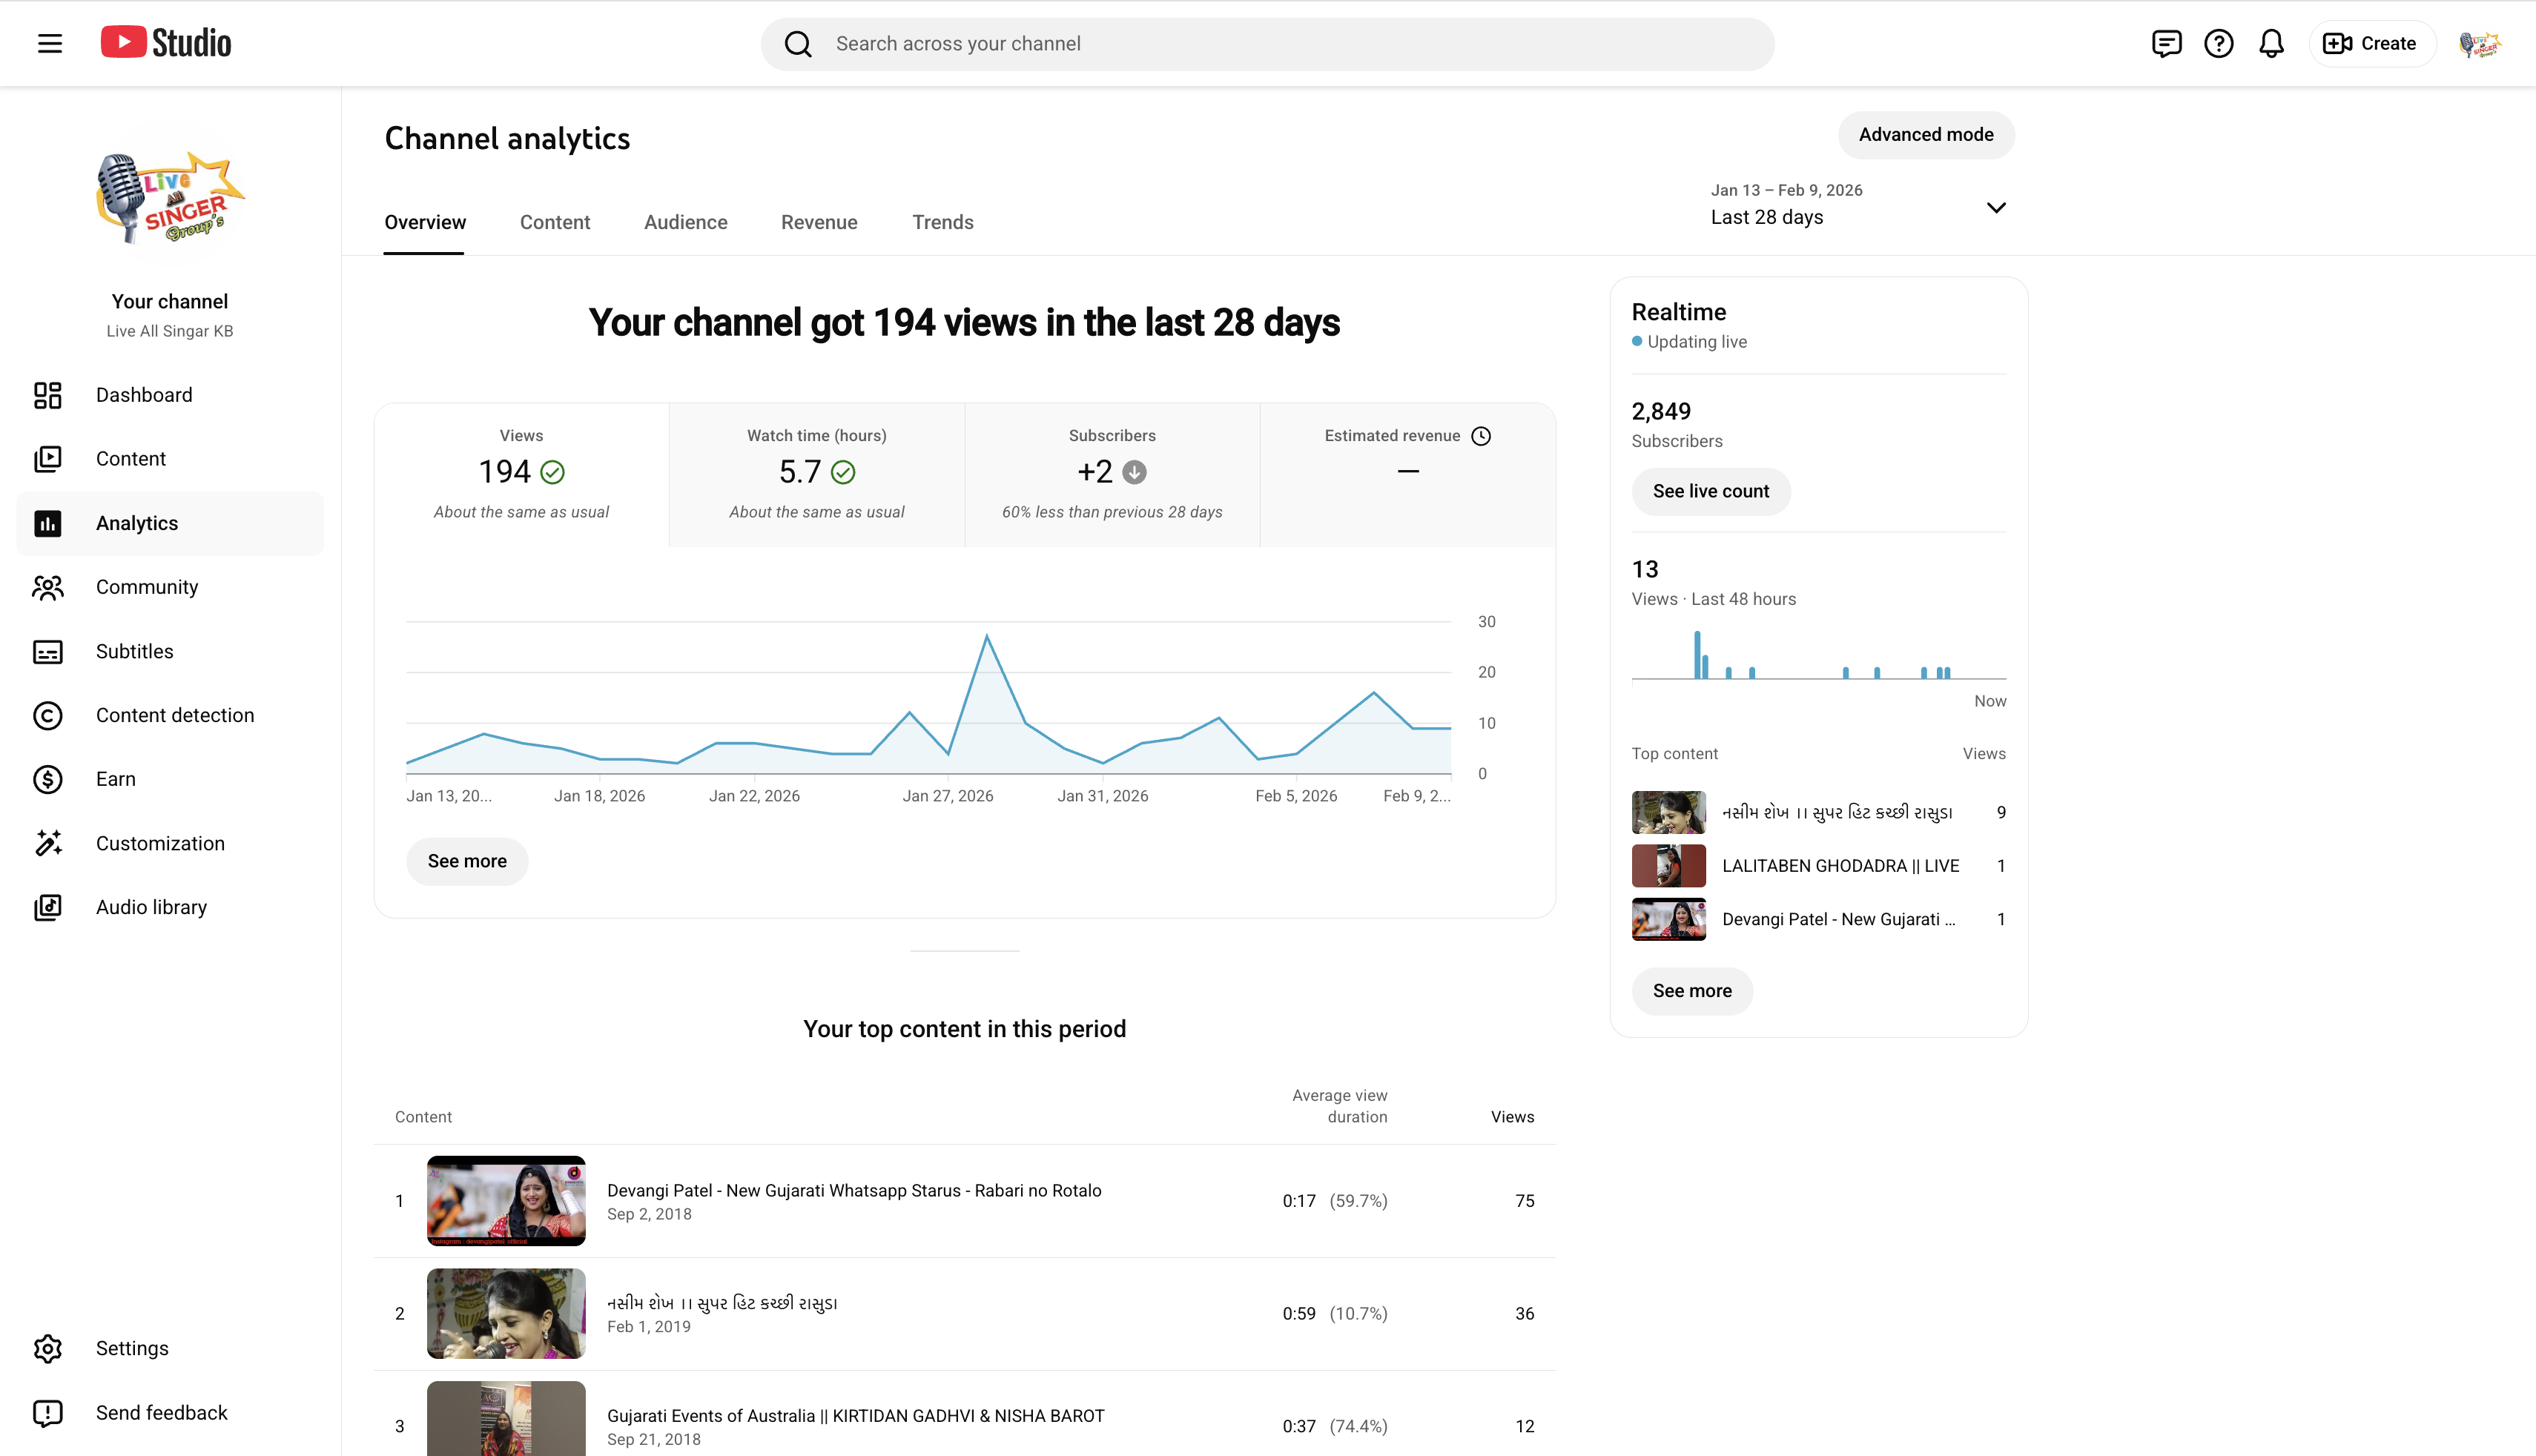Click the search magnifier icon
The height and width of the screenshot is (1456, 2536).
click(x=797, y=44)
